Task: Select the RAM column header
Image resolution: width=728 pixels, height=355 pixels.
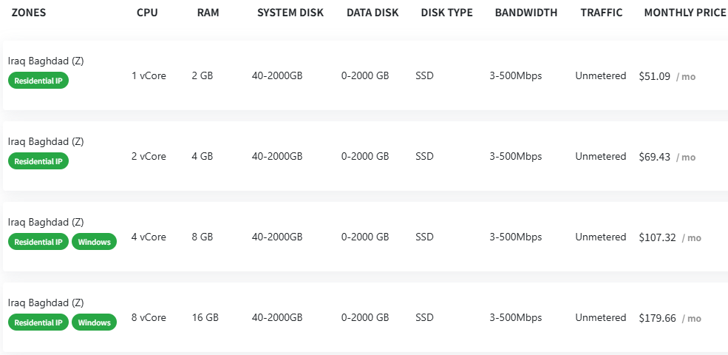Action: 208,13
